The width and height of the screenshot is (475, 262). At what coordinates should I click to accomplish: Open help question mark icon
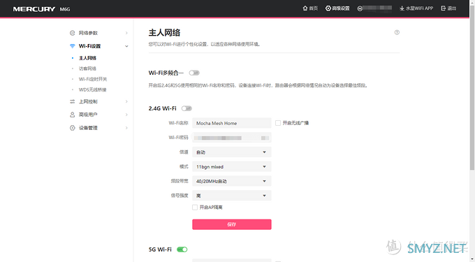tap(397, 32)
